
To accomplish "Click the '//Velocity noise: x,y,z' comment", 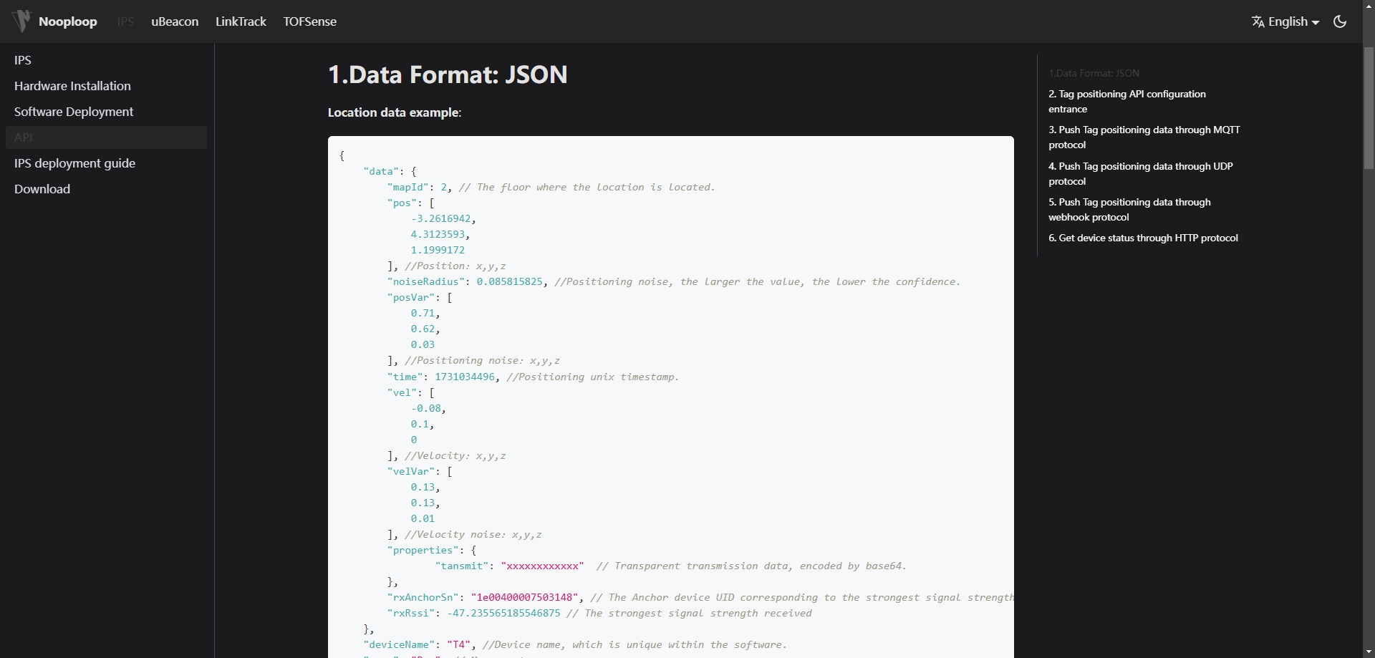I will tap(473, 534).
